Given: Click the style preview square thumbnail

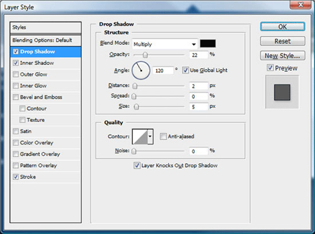Looking at the screenshot, I should 282,92.
